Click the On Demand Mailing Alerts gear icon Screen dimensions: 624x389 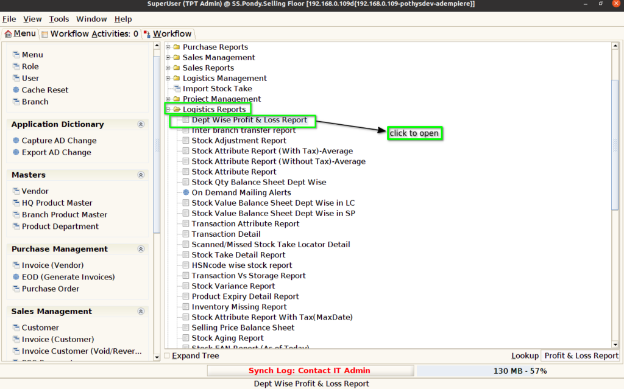pyautogui.click(x=186, y=192)
